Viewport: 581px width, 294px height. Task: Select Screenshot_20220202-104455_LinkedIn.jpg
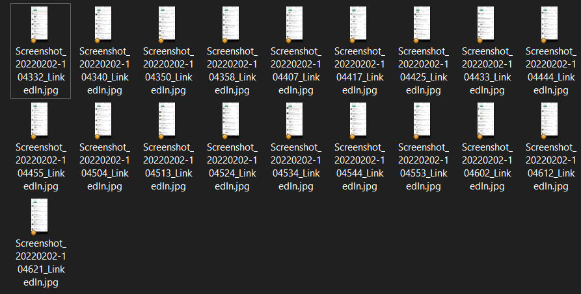tap(40, 120)
